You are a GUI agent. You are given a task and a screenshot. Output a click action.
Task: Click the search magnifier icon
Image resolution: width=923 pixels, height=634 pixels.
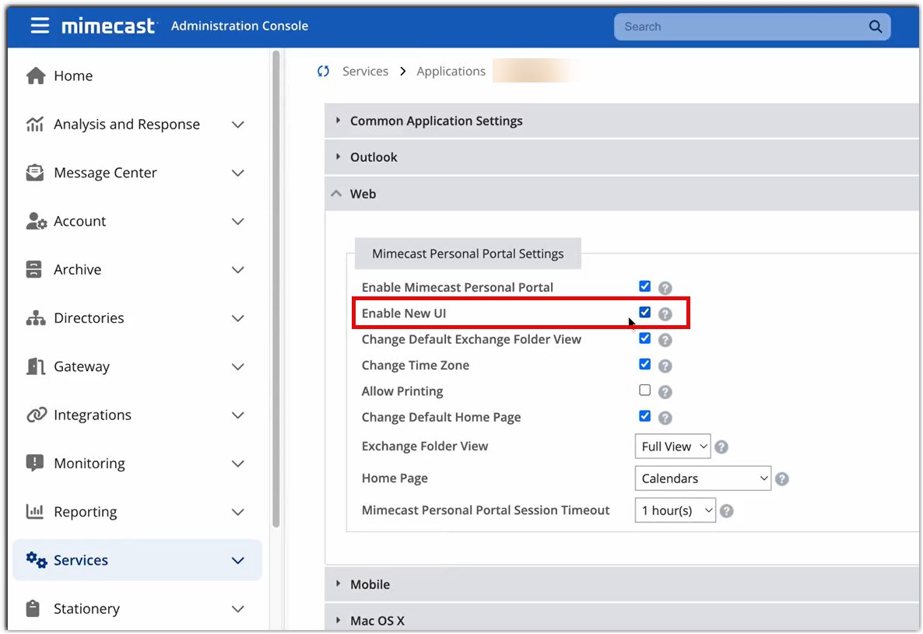point(876,26)
